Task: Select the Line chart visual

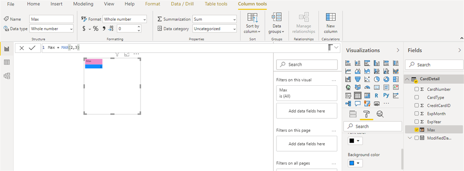Action: (x=348, y=71)
